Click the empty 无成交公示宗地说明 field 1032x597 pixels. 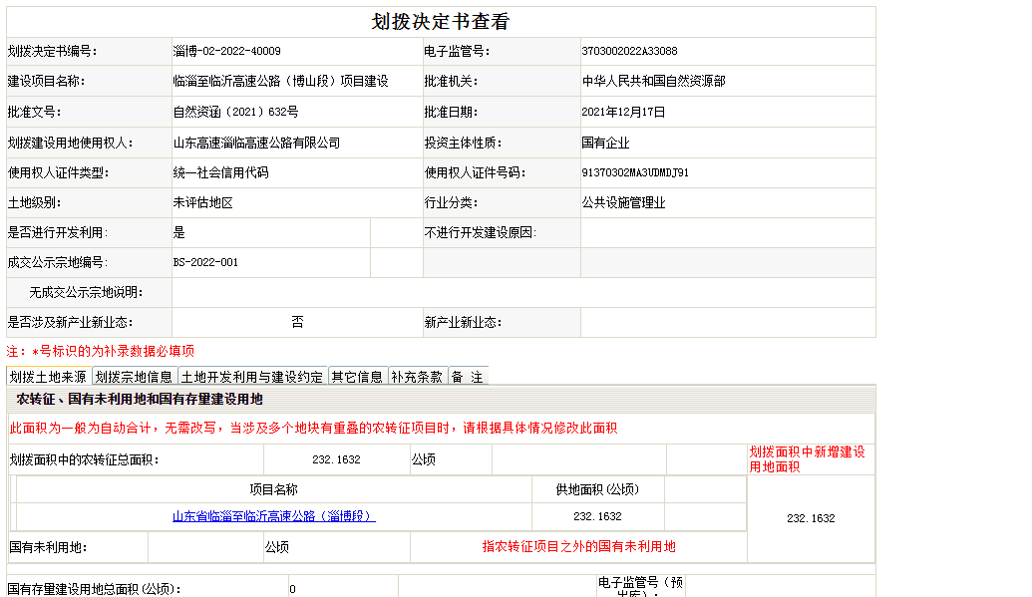click(x=522, y=293)
